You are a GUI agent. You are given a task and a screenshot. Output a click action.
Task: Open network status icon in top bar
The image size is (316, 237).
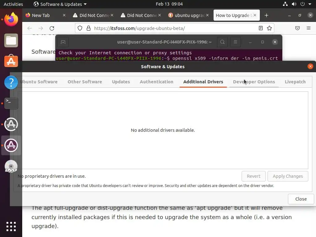pyautogui.click(x=285, y=4)
